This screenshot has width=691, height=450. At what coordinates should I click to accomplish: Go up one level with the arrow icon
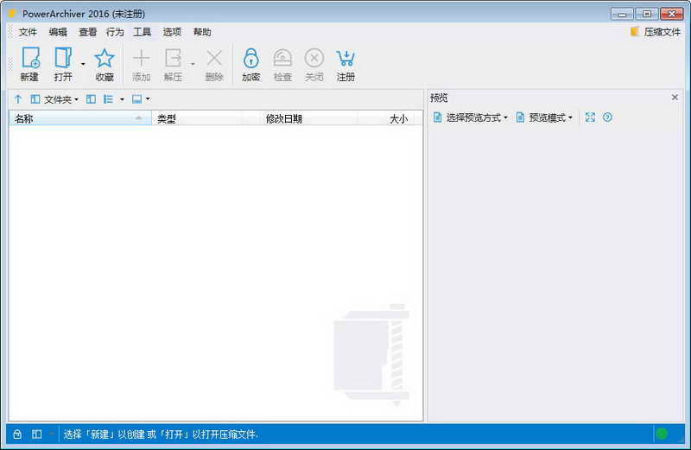18,99
